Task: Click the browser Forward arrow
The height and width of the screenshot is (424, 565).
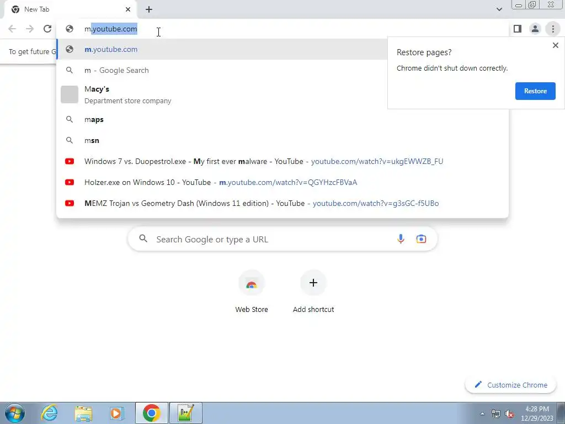Action: pos(30,29)
